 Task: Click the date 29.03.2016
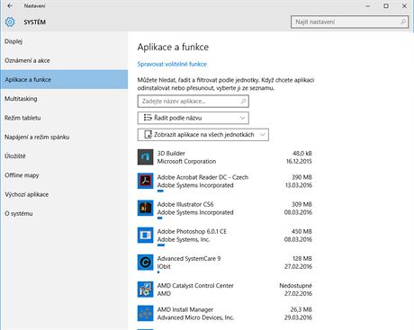tap(298, 317)
